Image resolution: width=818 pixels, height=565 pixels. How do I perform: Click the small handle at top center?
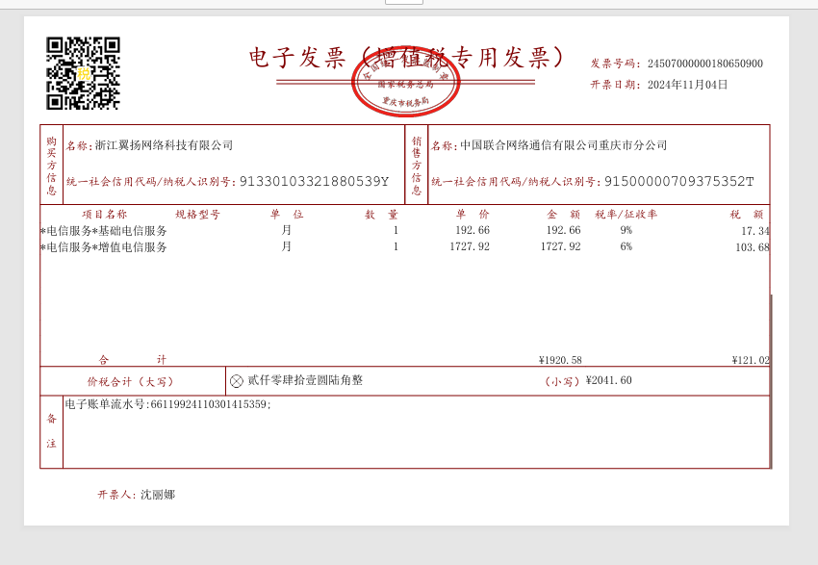point(403,2)
